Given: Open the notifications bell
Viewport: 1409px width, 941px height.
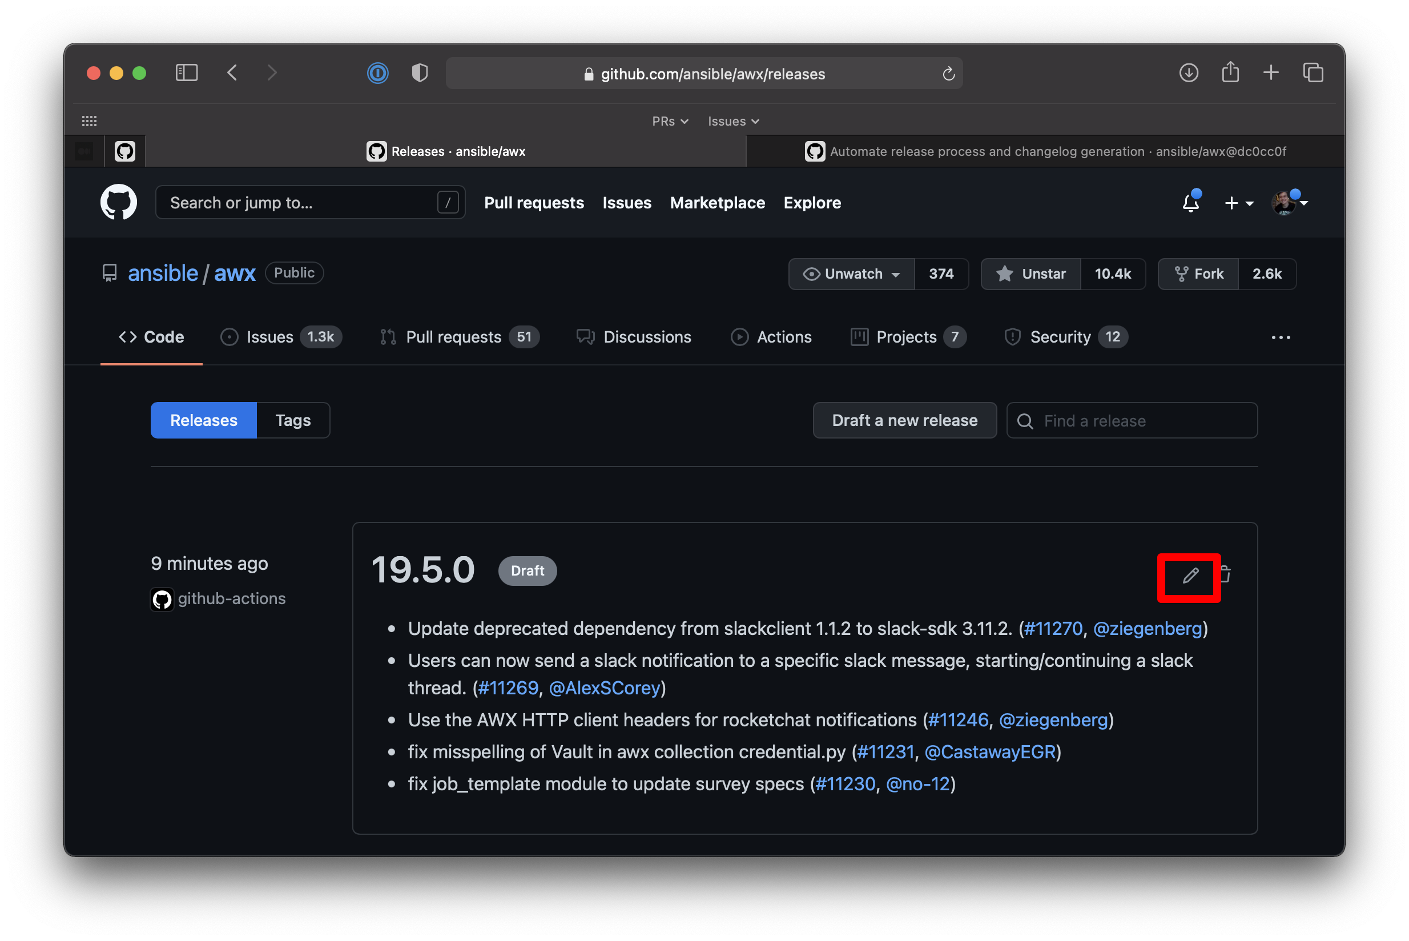Looking at the screenshot, I should (1190, 203).
